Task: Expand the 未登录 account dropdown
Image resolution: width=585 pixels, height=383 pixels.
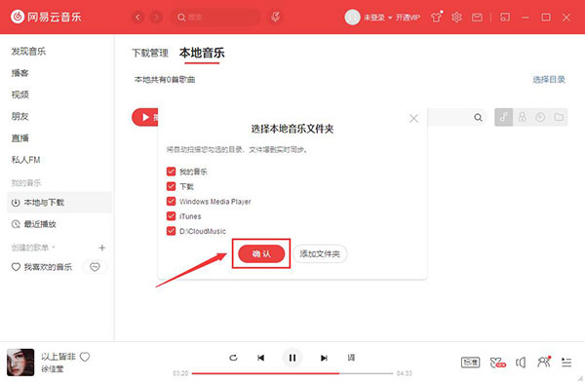Action: click(x=390, y=18)
